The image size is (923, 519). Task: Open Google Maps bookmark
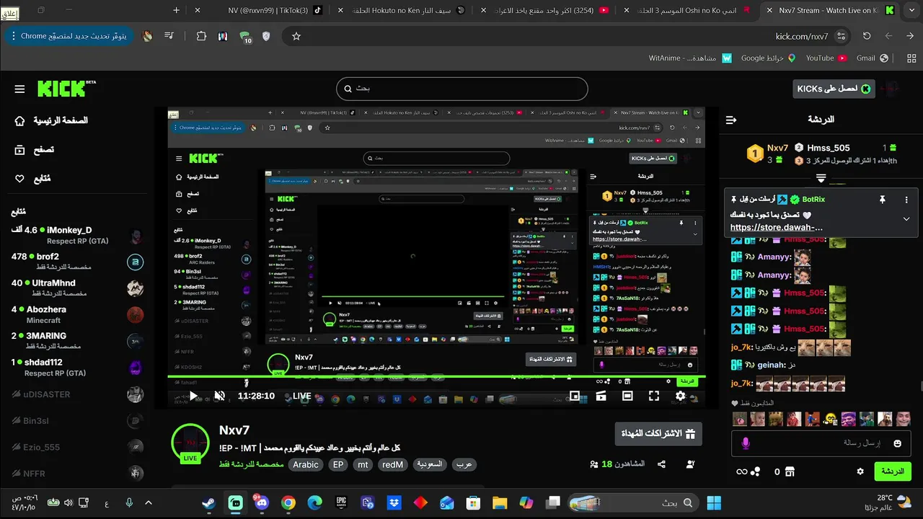[768, 58]
